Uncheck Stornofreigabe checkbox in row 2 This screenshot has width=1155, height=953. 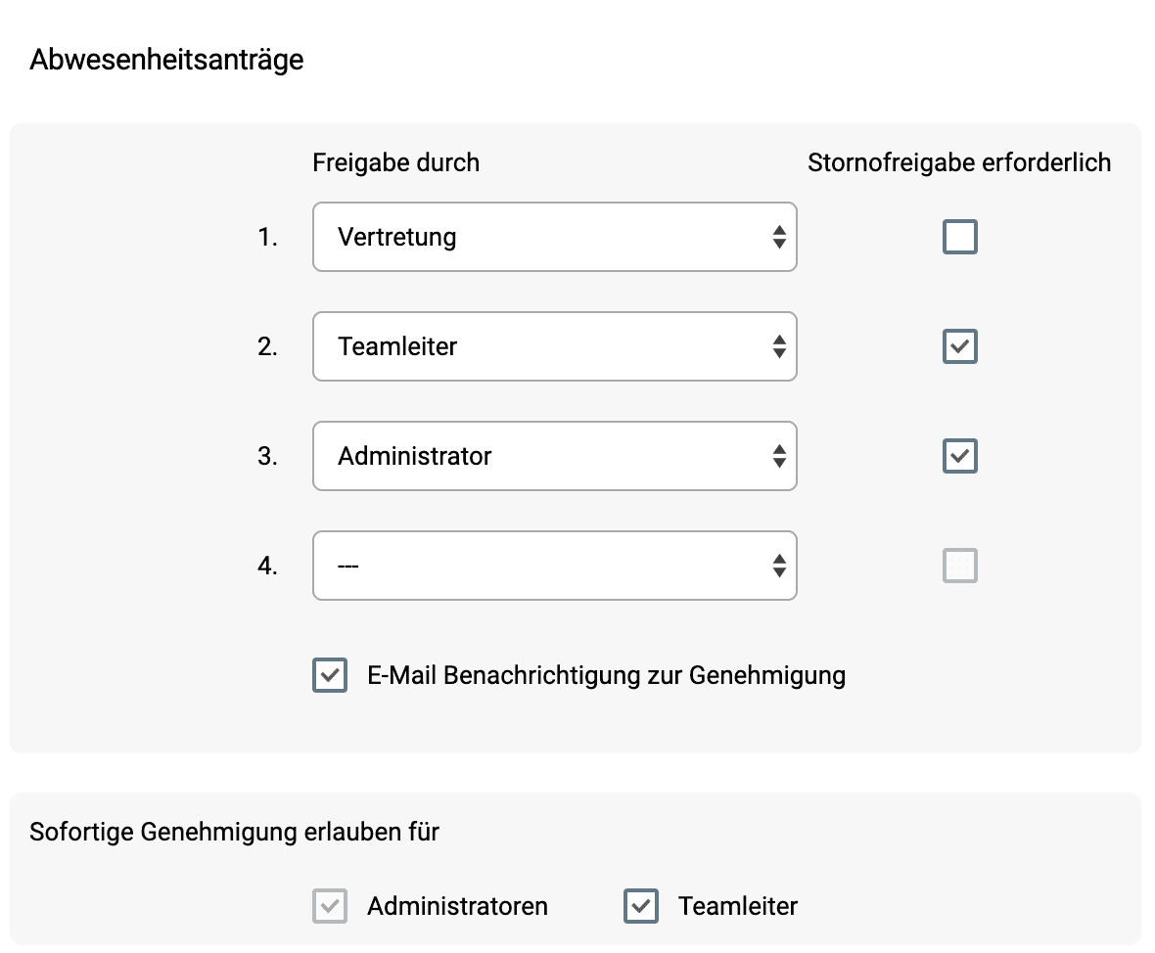coord(959,346)
